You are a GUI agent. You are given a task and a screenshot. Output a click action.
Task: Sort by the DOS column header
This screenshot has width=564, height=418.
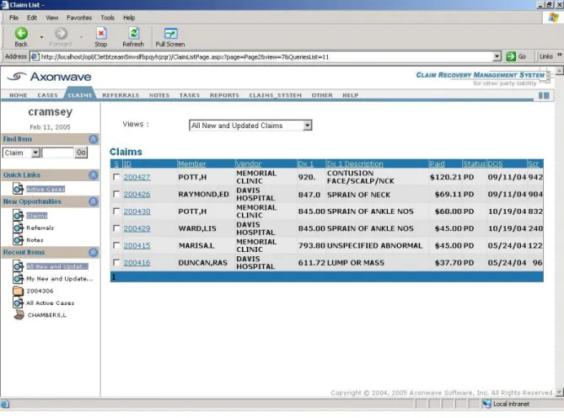click(x=496, y=163)
